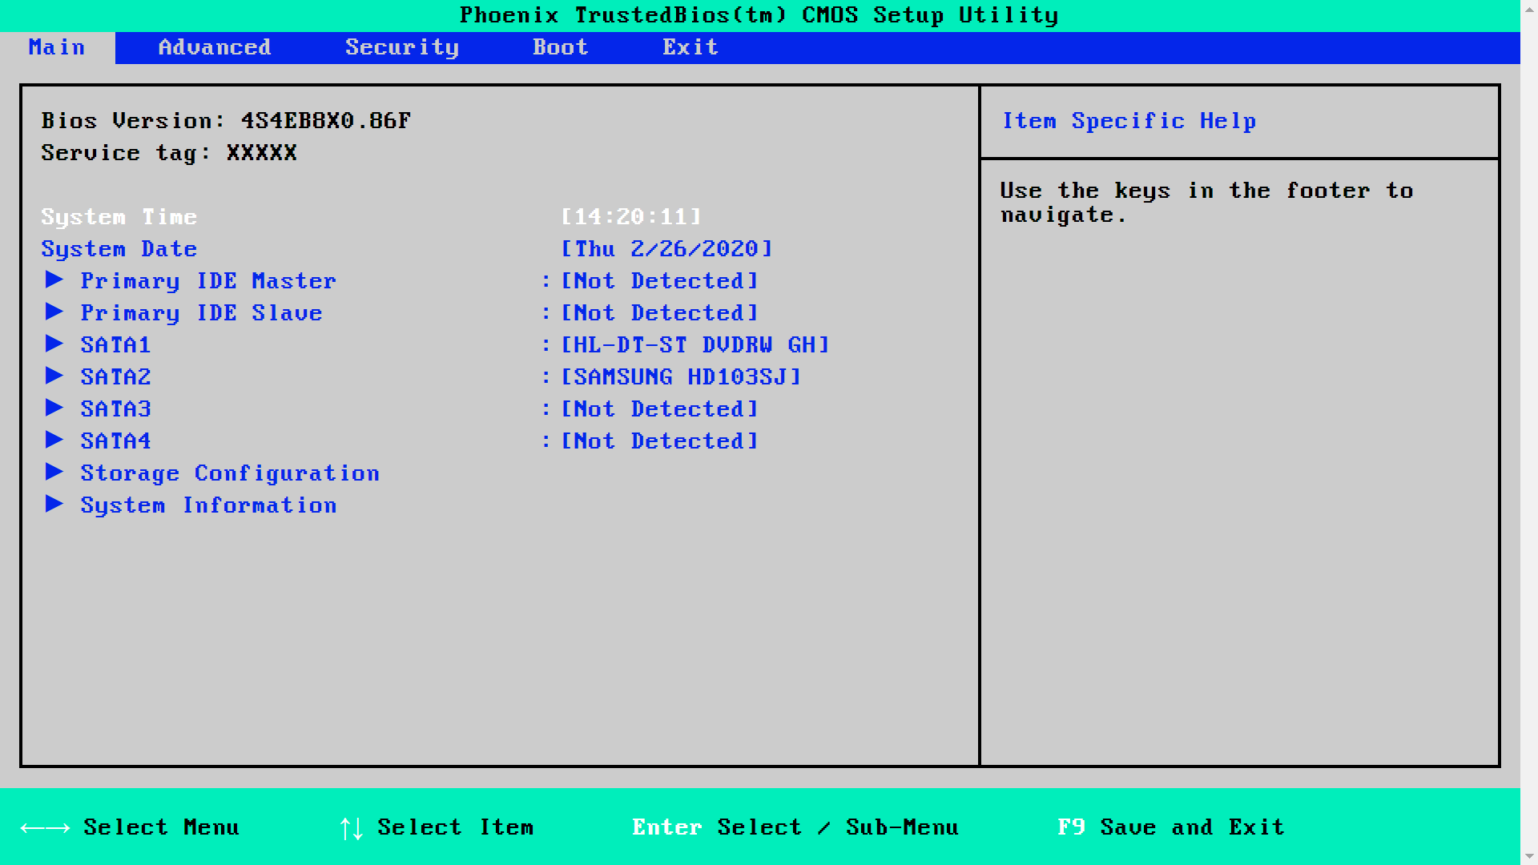Click Not Detected for Primary IDE Slave

point(659,313)
